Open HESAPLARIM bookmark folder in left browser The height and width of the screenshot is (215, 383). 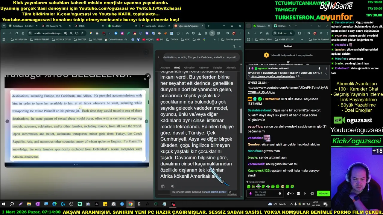coord(19,39)
